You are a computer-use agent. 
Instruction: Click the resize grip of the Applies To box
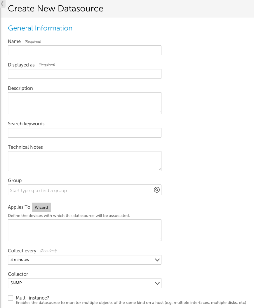160,239
